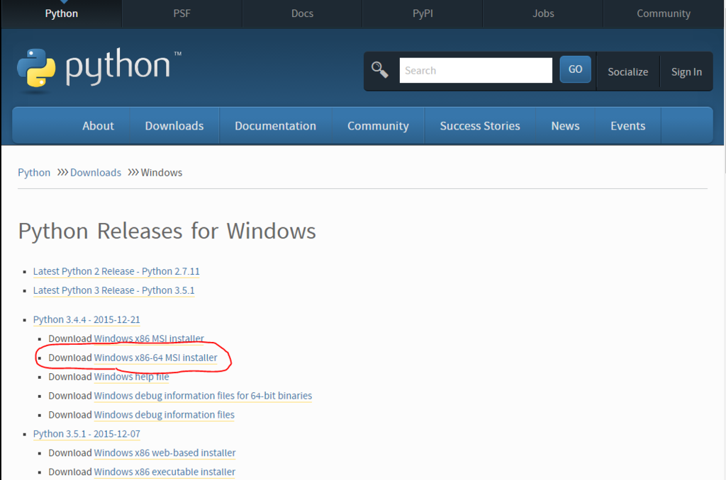
Task: Open the Success Stories menu
Action: tap(480, 126)
